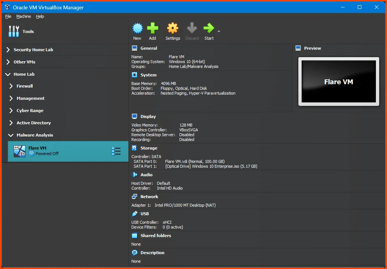Click the 'xHCI' USB controller value
The width and height of the screenshot is (387, 269).
click(167, 222)
